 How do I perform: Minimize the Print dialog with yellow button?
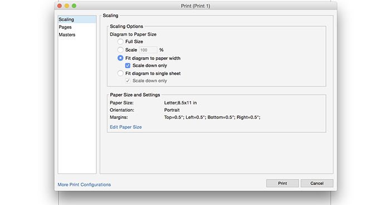coord(67,6)
